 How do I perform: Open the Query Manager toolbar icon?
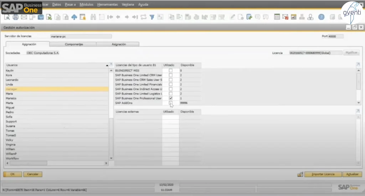[249, 17]
